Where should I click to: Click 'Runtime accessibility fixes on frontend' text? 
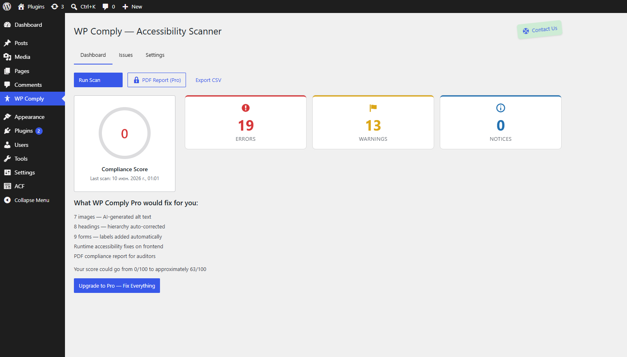[119, 246]
